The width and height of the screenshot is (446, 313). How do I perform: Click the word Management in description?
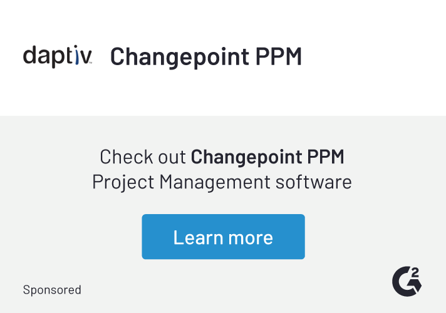click(215, 183)
